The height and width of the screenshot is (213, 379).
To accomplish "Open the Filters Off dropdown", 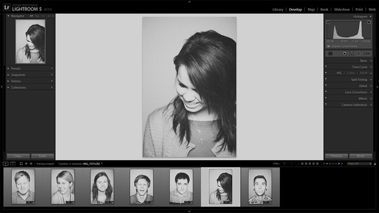I will pyautogui.click(x=359, y=163).
